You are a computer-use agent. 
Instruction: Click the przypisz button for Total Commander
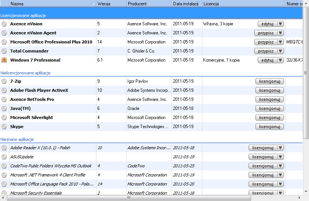coord(266,51)
